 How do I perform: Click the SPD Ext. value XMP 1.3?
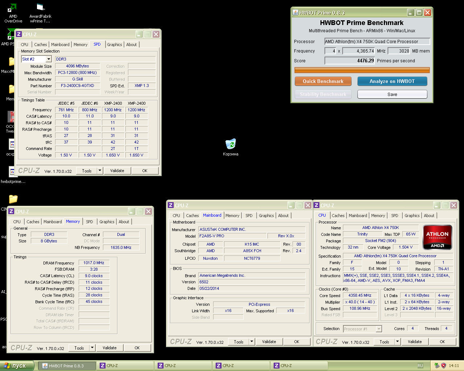[142, 86]
